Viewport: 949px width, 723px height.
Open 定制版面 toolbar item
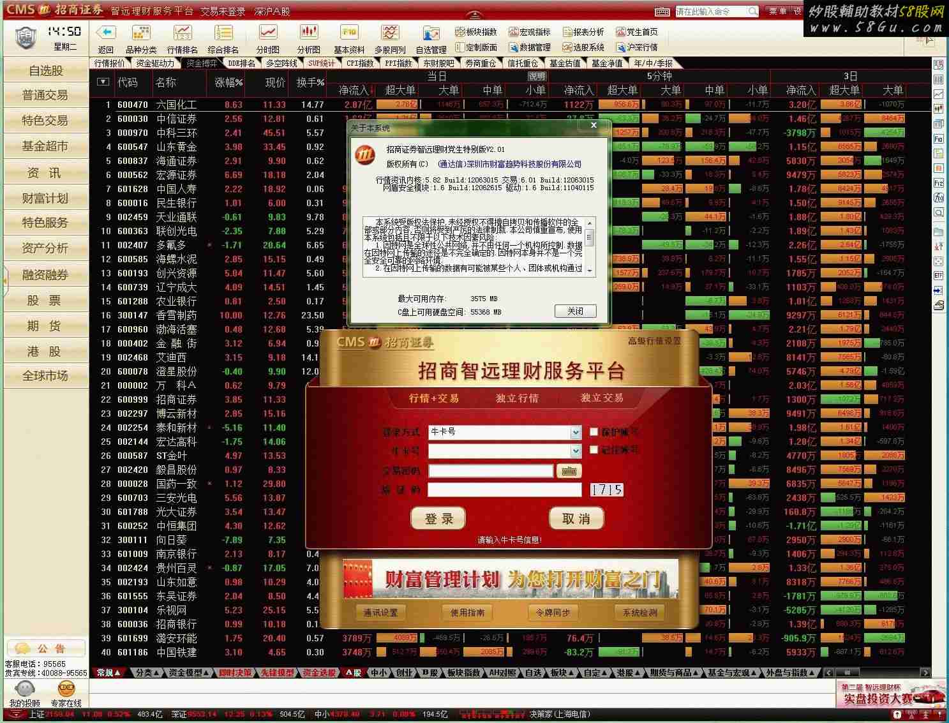476,47
